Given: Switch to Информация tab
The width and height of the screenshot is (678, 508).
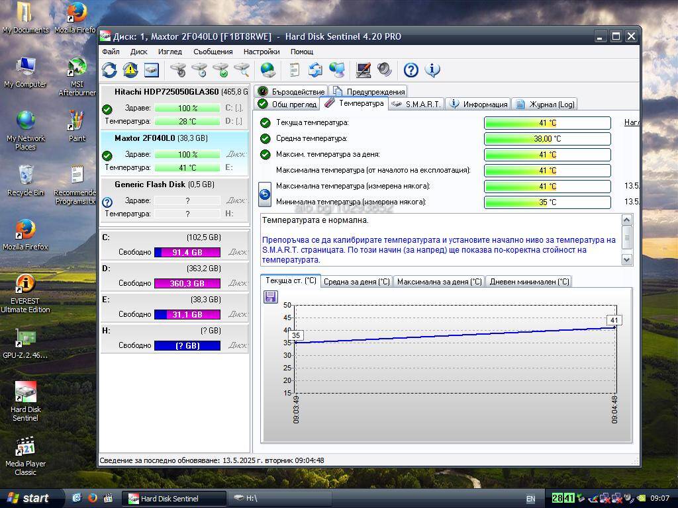Looking at the screenshot, I should click(478, 104).
